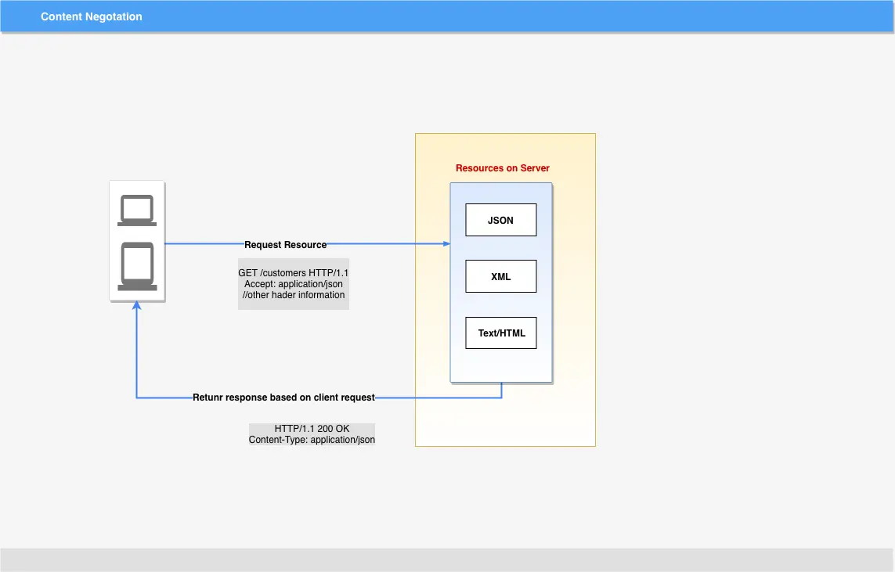Select the Return response arrow label
Image resolution: width=895 pixels, height=572 pixels.
(x=283, y=398)
